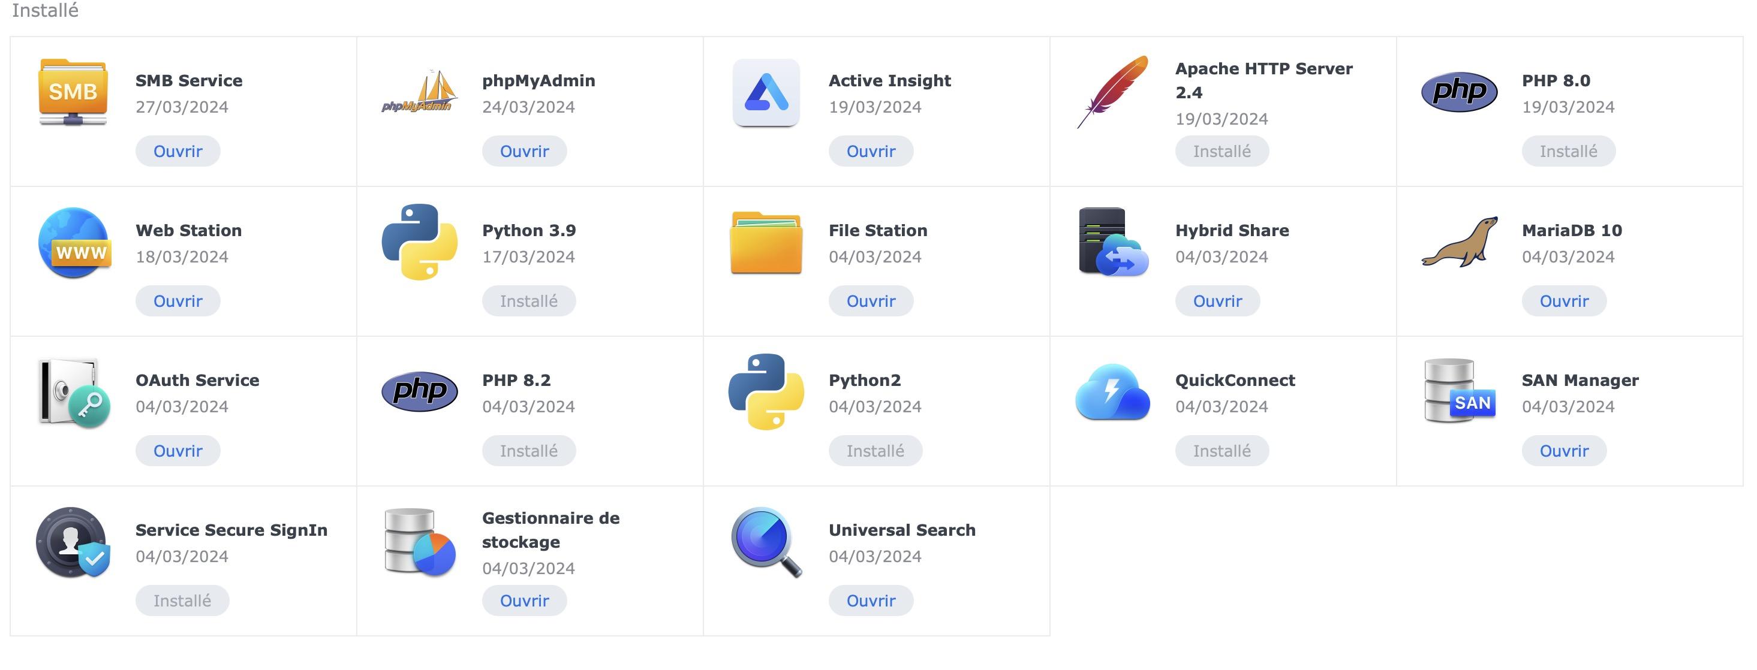The height and width of the screenshot is (670, 1757).
Task: Click the OAuth Service safe icon
Action: click(74, 393)
